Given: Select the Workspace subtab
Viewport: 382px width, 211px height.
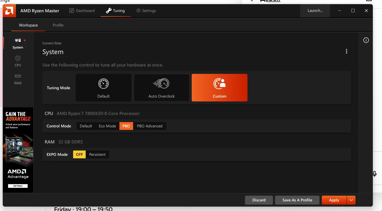Looking at the screenshot, I should pyautogui.click(x=28, y=25).
